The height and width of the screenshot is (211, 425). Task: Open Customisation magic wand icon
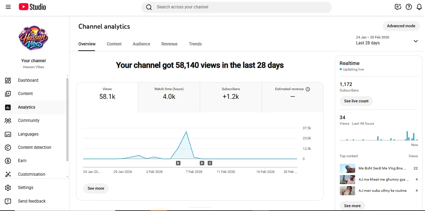coord(8,174)
